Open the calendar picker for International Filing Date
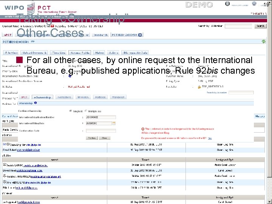The image size is (272, 204). (114, 123)
